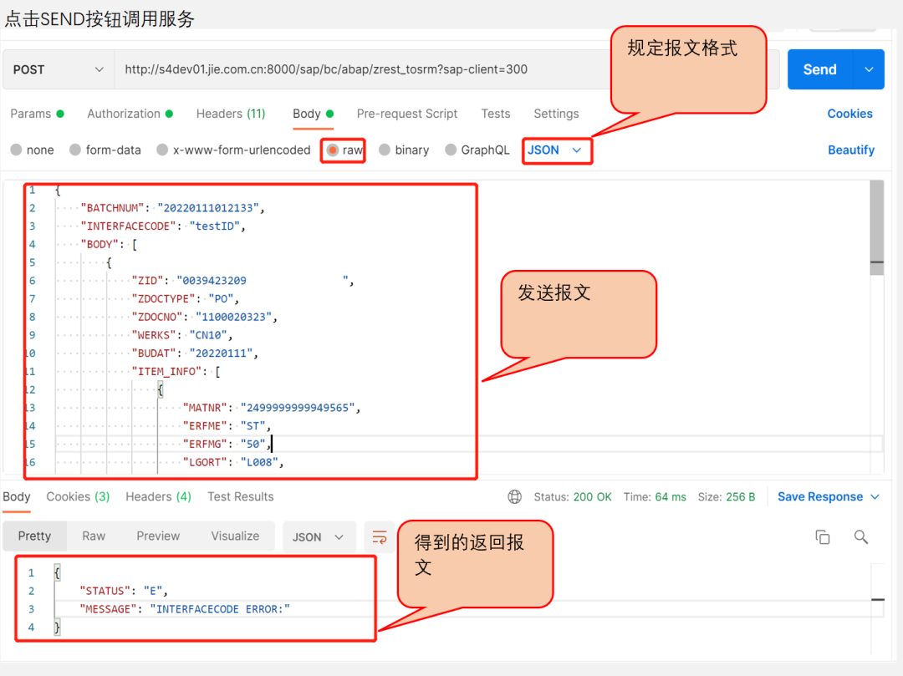Select the response Body tab
Viewport: 903px width, 676px height.
point(17,496)
